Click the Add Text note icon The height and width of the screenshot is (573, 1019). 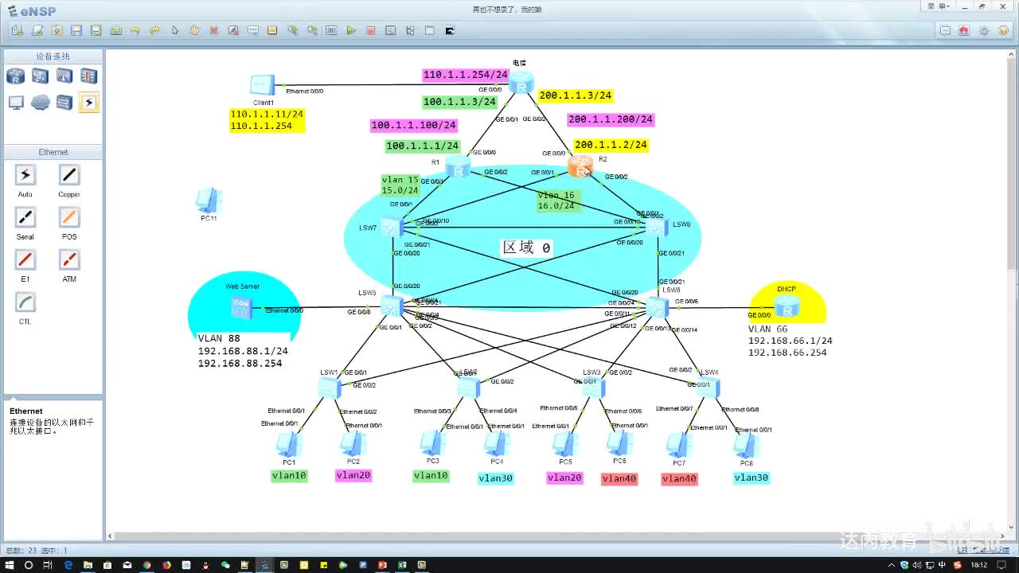pyautogui.click(x=253, y=30)
